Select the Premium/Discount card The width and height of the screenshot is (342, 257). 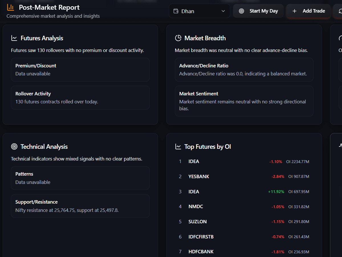click(x=80, y=70)
